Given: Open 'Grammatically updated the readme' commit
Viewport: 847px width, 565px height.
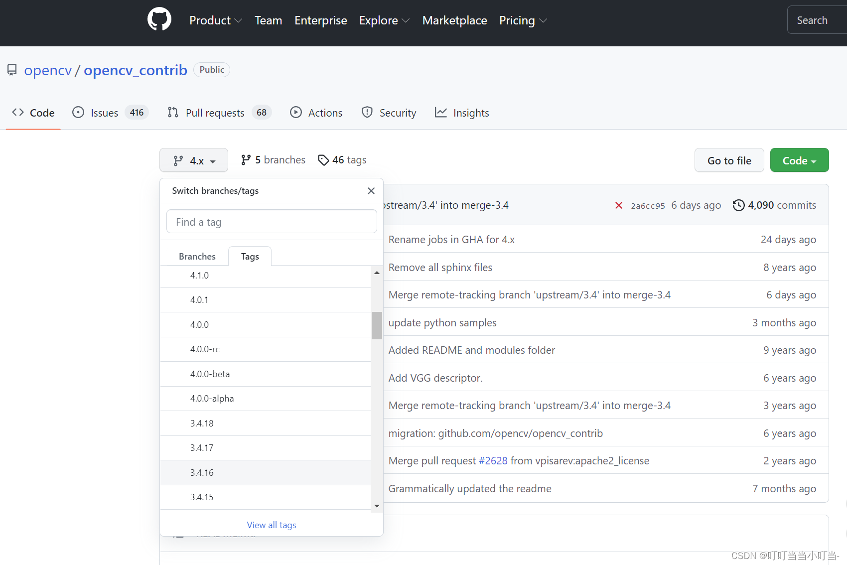Looking at the screenshot, I should (470, 489).
